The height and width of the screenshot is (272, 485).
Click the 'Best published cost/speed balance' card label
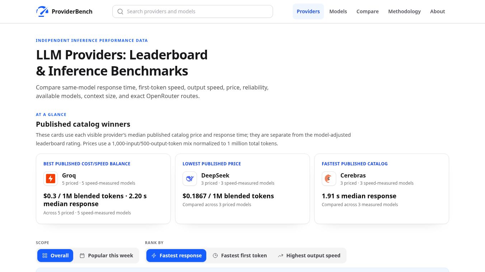click(87, 164)
